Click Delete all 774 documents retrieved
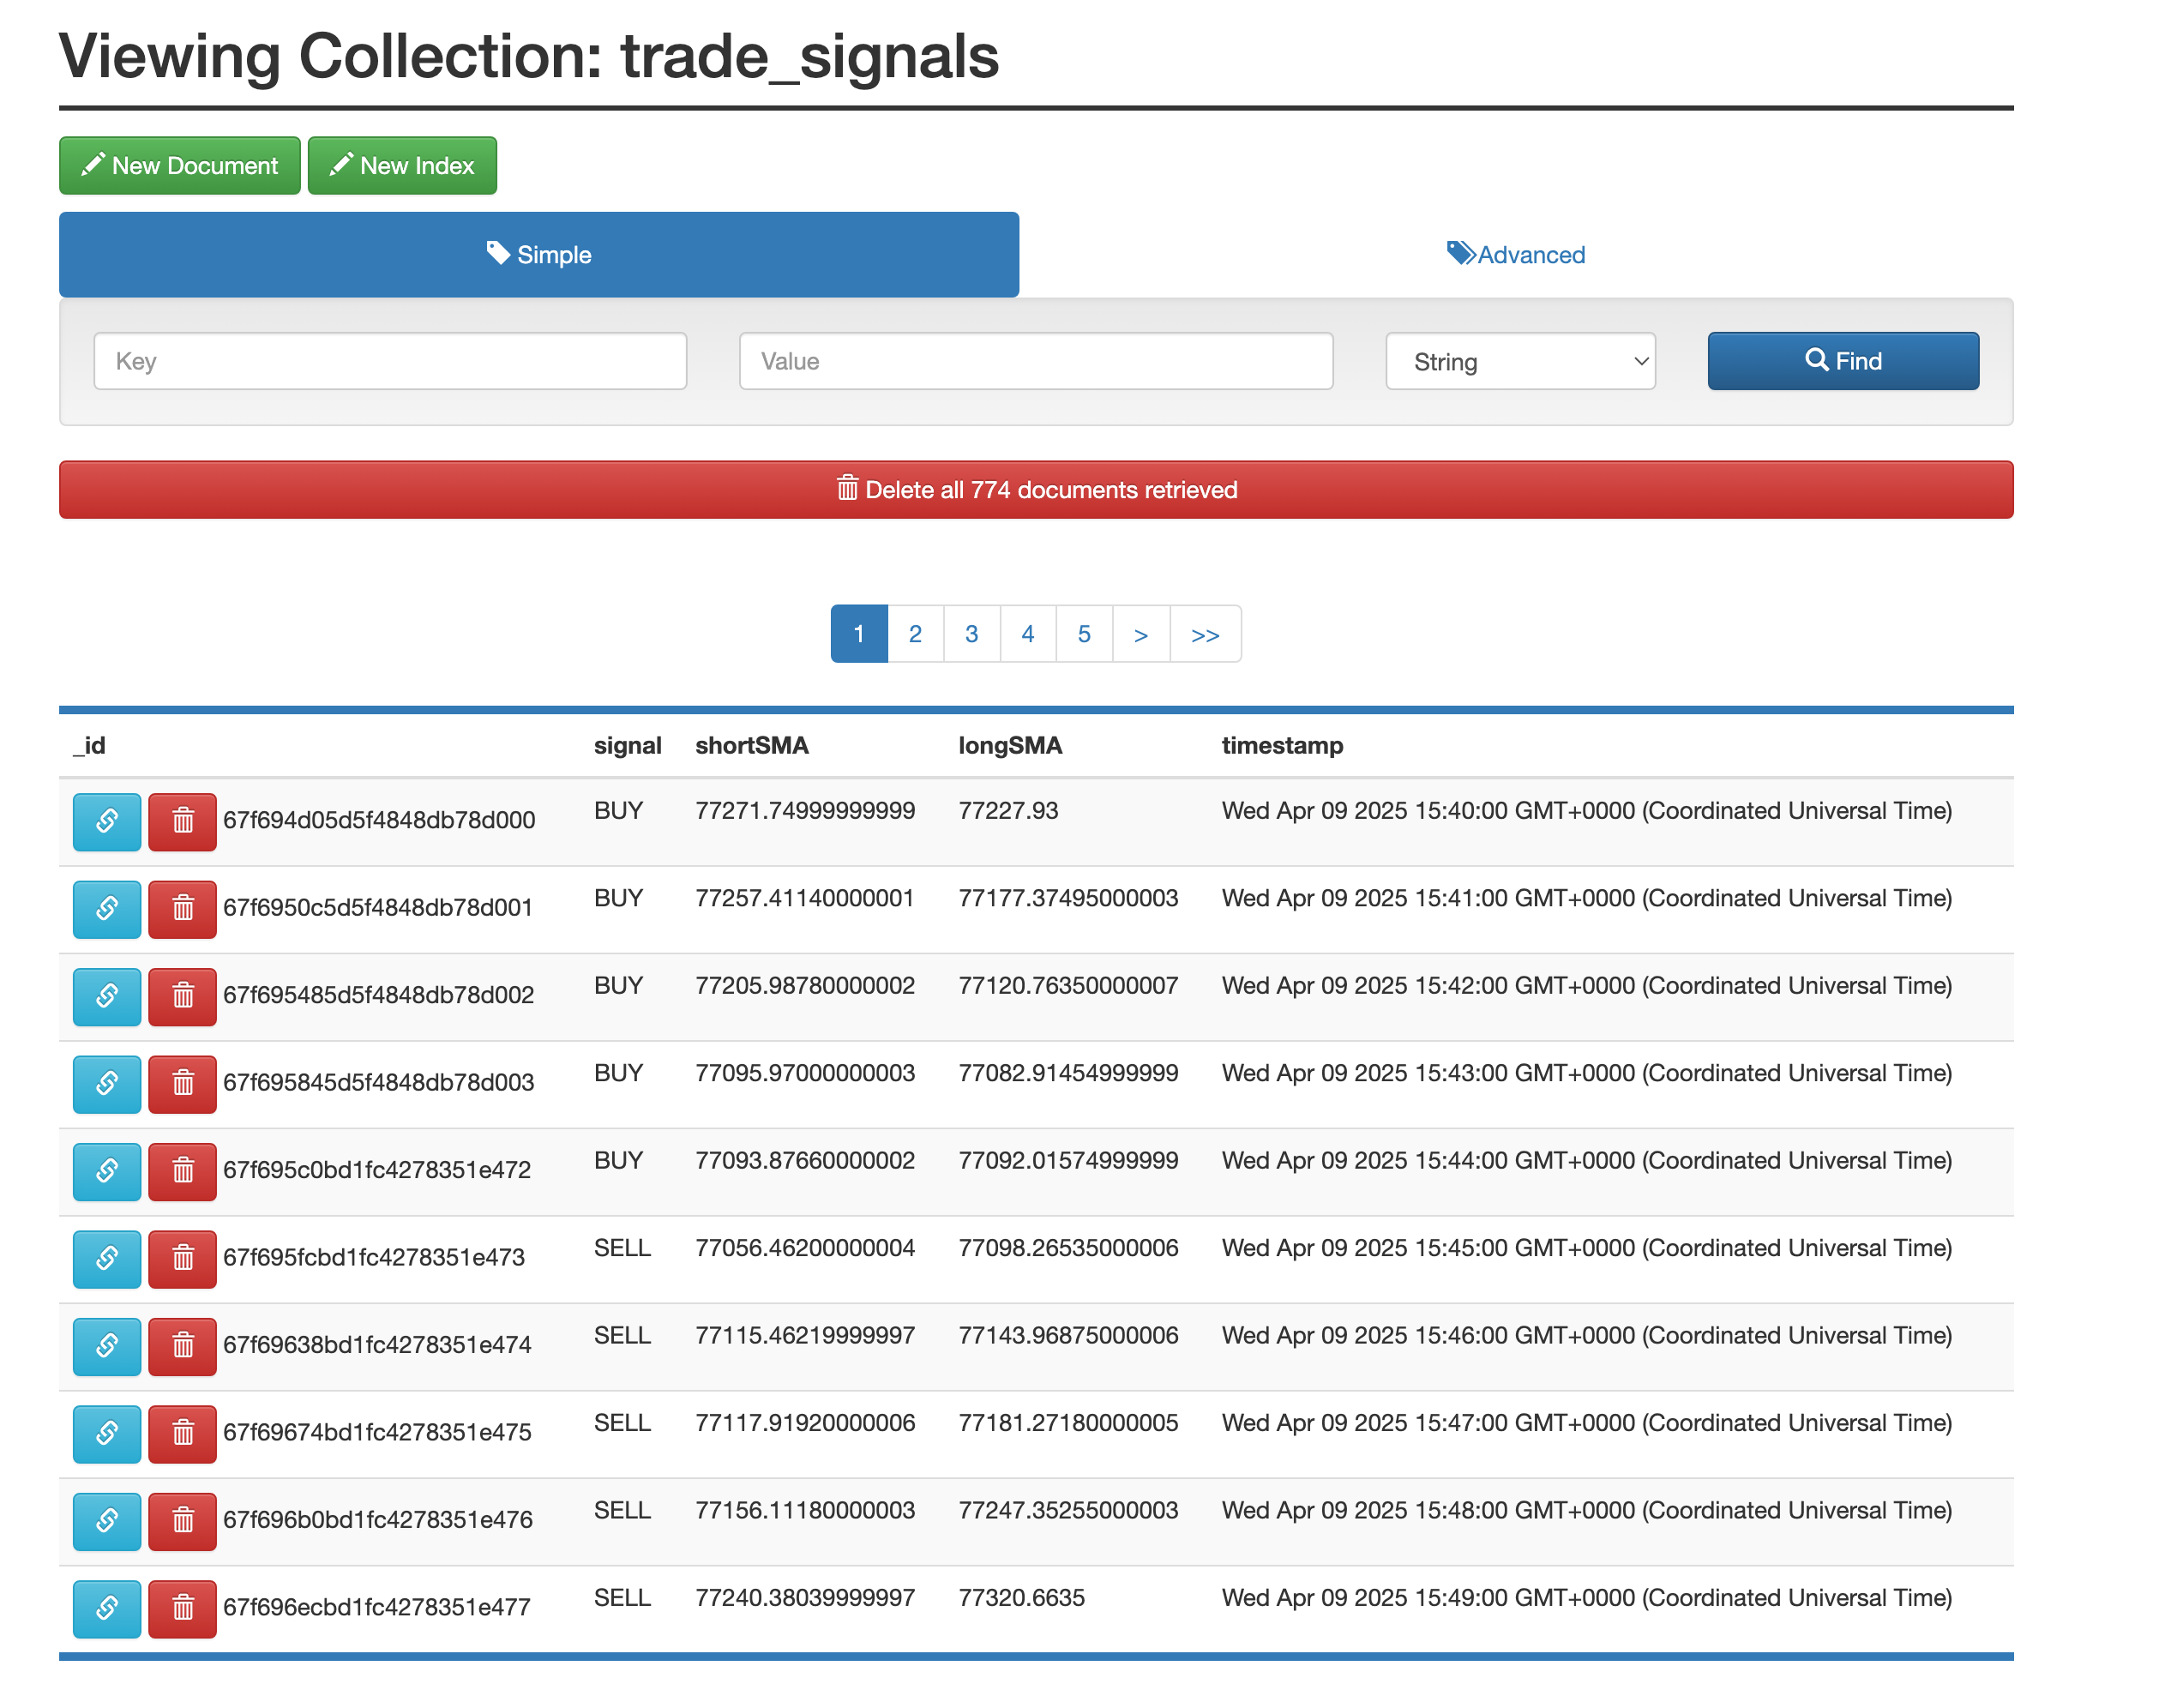Image resolution: width=2159 pixels, height=1708 pixels. click(1036, 490)
